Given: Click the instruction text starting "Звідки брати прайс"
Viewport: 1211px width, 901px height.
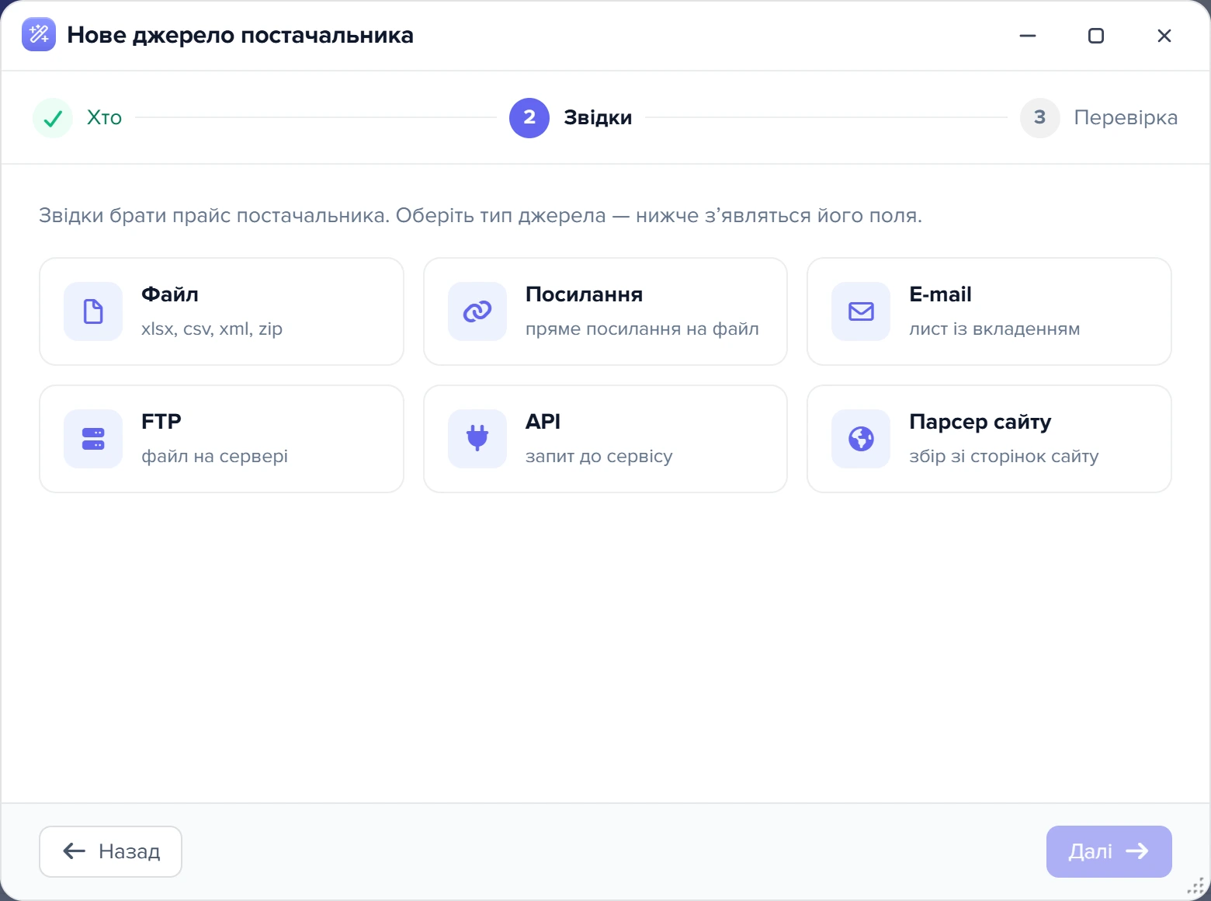Looking at the screenshot, I should pyautogui.click(x=481, y=215).
